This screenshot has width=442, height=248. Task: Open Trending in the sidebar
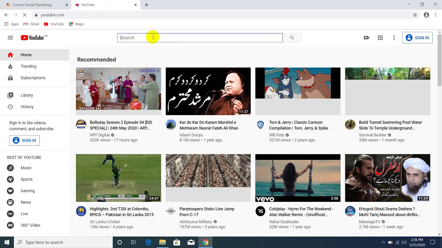(35, 66)
